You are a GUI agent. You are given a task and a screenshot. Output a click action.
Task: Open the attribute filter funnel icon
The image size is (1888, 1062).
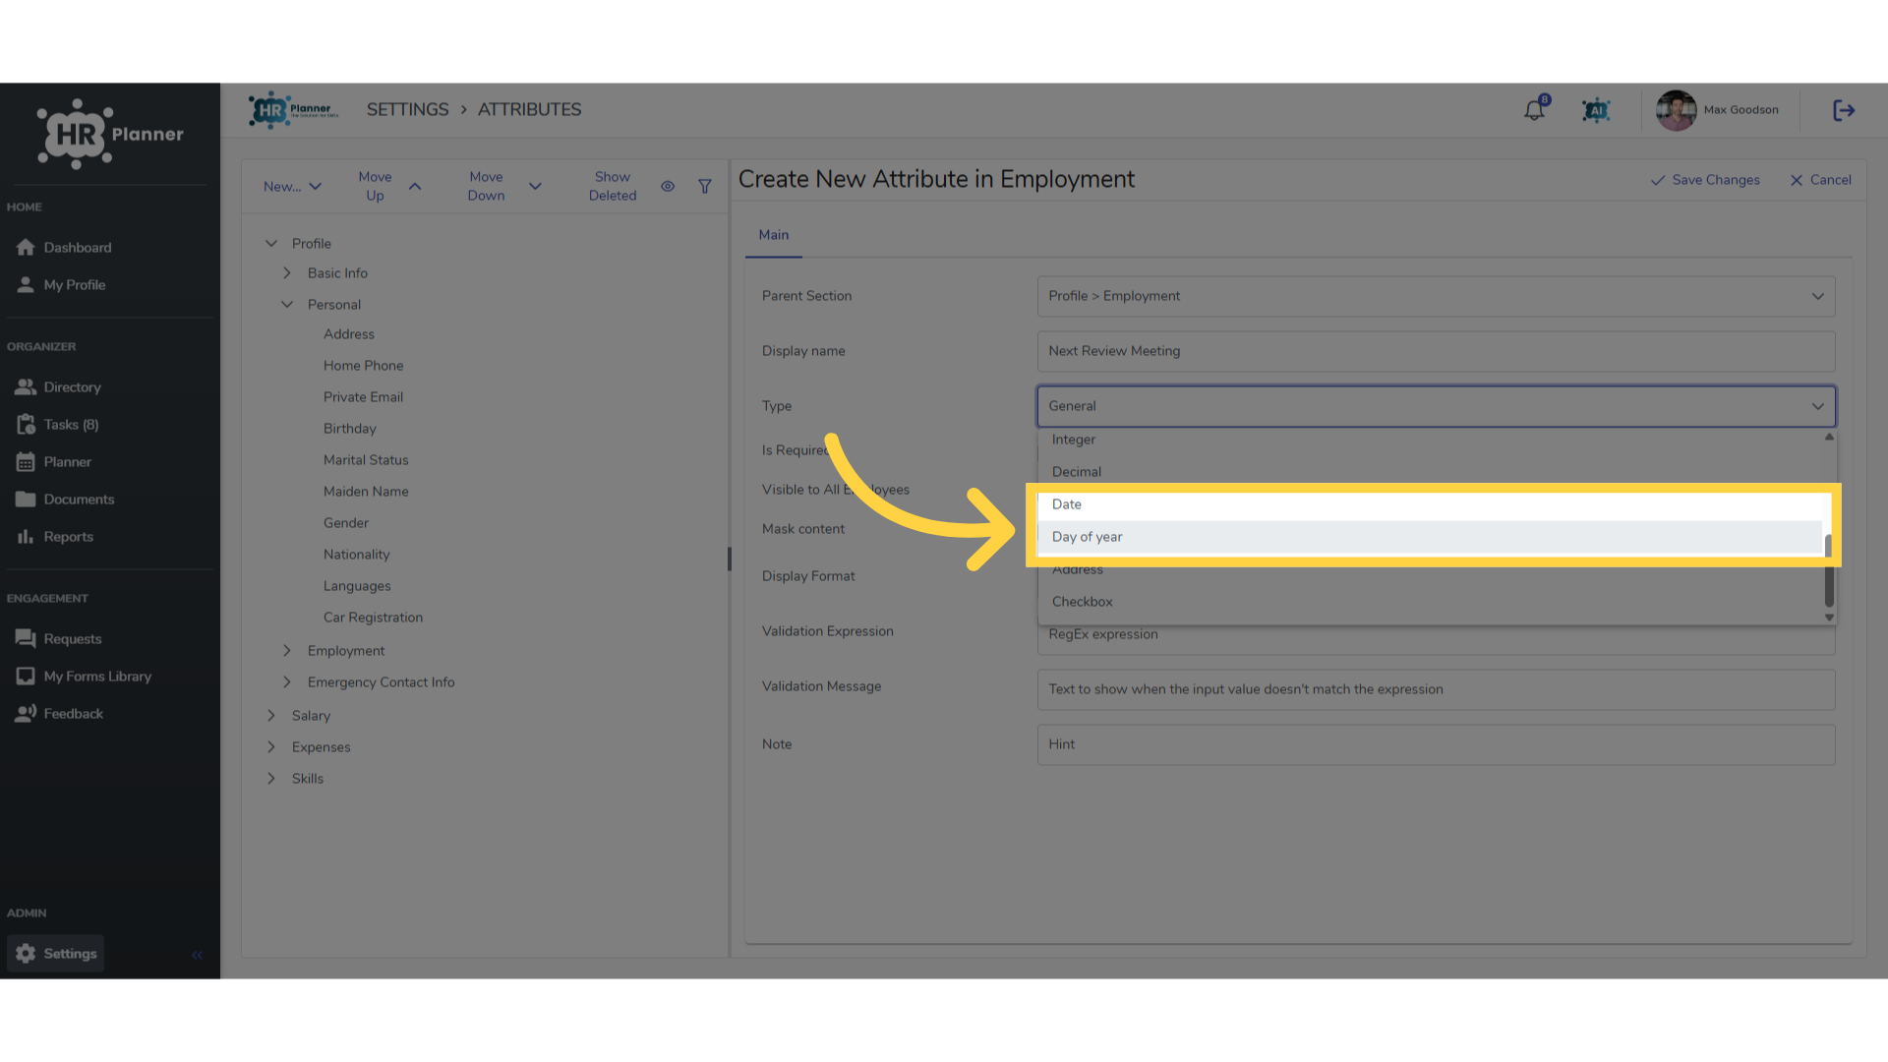coord(705,186)
